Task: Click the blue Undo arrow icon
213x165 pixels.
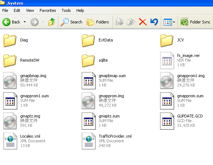Action: click(154, 22)
